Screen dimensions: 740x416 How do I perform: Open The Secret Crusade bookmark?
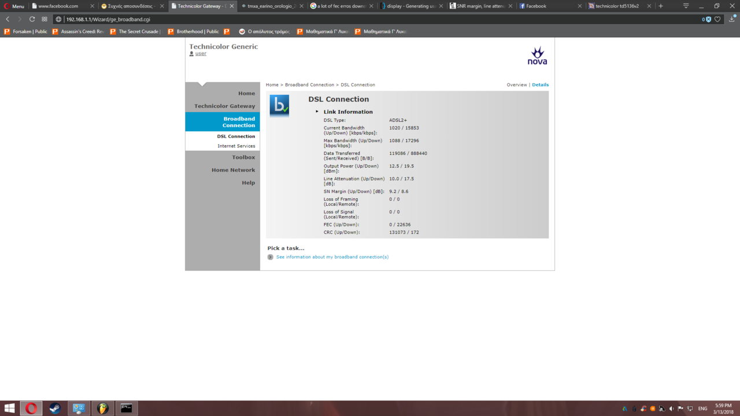[135, 32]
